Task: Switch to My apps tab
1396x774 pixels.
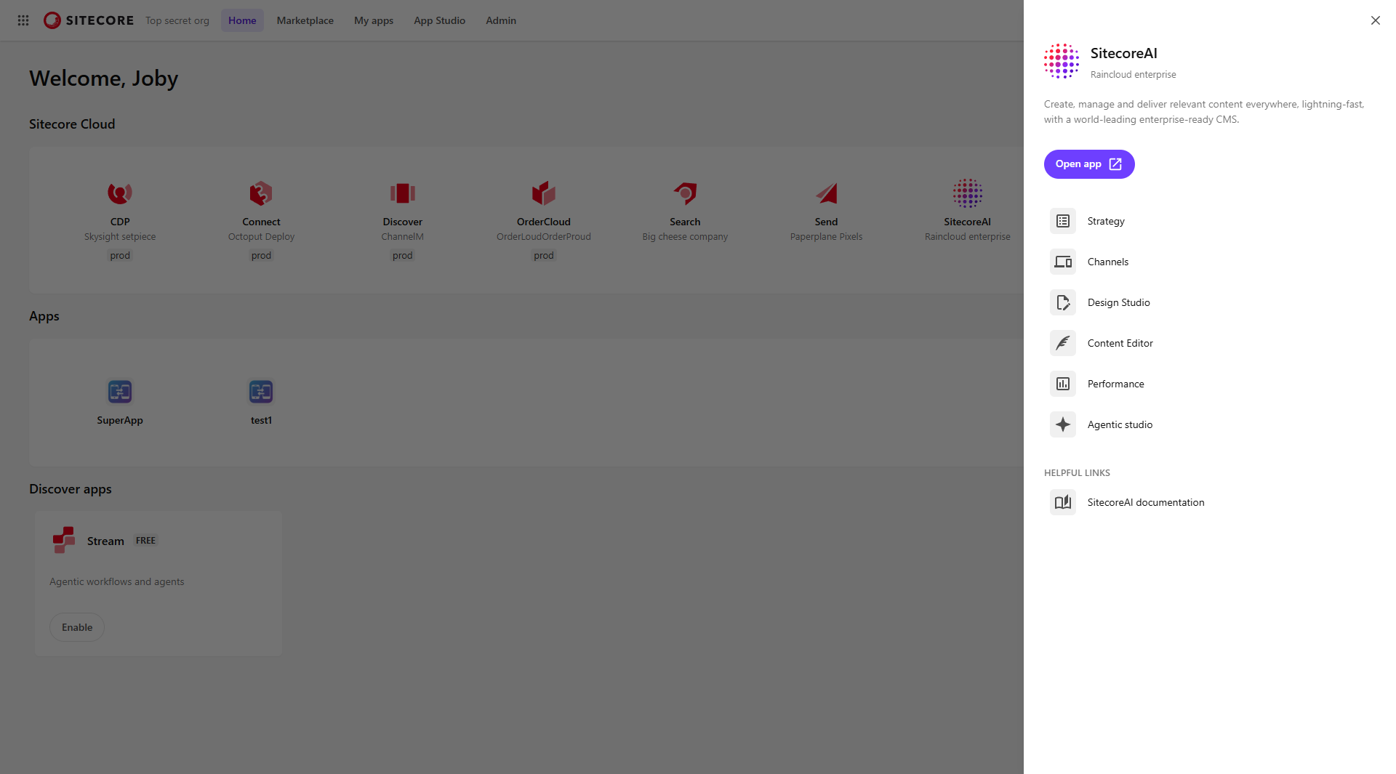Action: coord(374,20)
